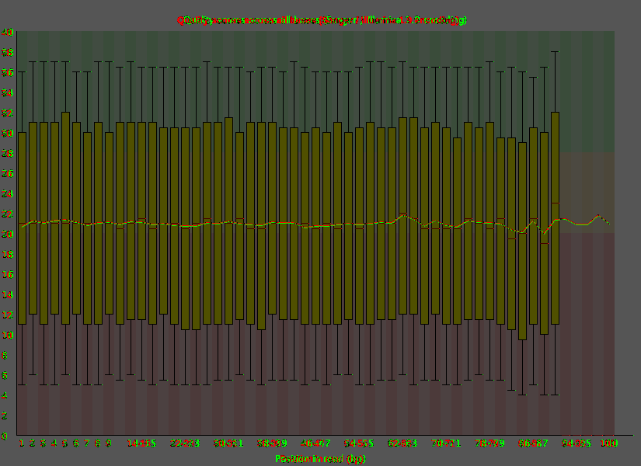Click the x-axis position label 100

click(608, 443)
